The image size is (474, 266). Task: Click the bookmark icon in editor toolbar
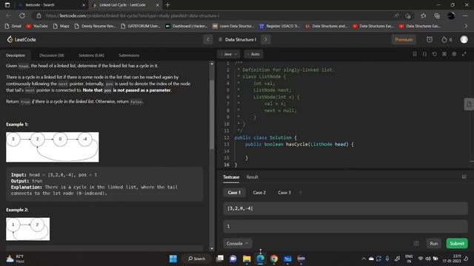(x=415, y=54)
